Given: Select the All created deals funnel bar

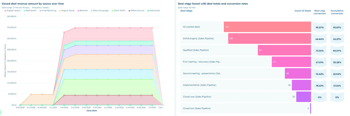Looking at the screenshot, I should 267,27.
